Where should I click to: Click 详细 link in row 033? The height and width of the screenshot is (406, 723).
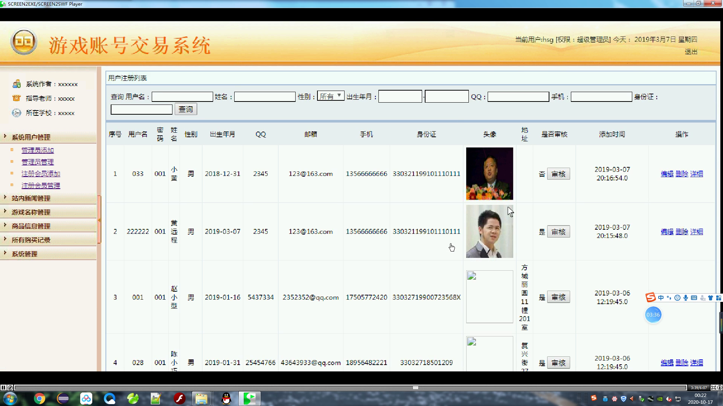(x=696, y=174)
